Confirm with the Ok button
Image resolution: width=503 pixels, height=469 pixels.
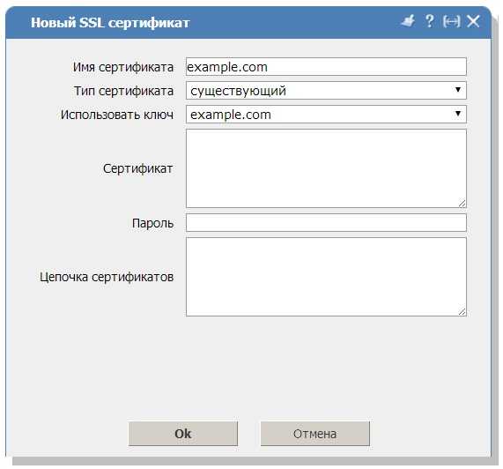(183, 434)
